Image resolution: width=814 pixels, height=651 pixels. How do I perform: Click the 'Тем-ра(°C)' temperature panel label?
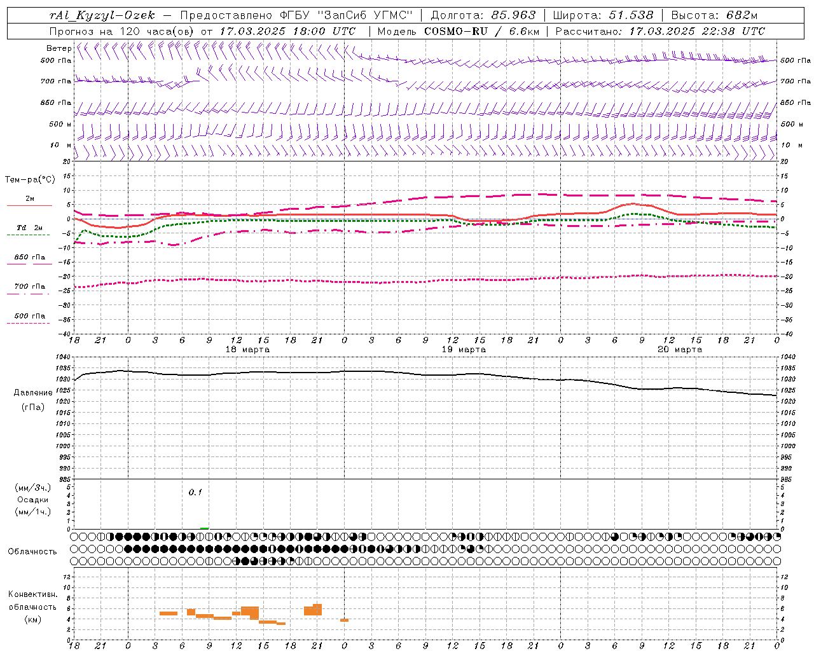tap(30, 180)
